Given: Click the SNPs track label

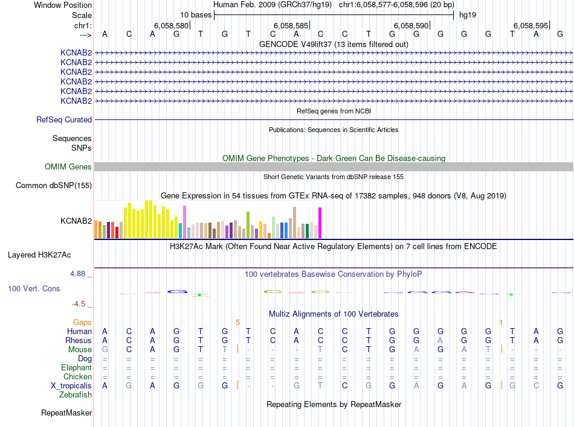Looking at the screenshot, I should pos(82,148).
